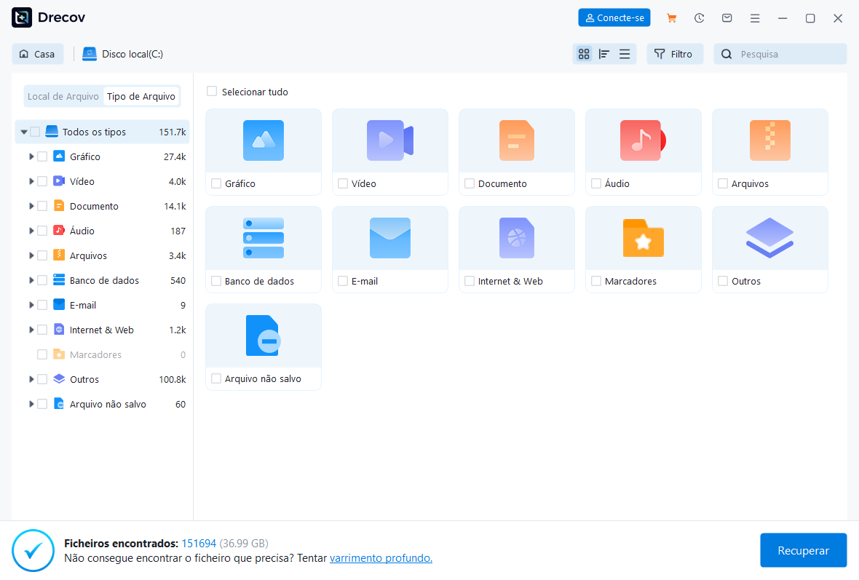Switch to large icon grid view
The image size is (859, 580).
pos(584,54)
